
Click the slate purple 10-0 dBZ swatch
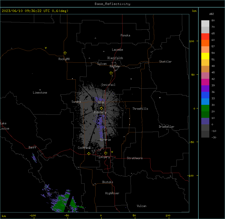205,121
